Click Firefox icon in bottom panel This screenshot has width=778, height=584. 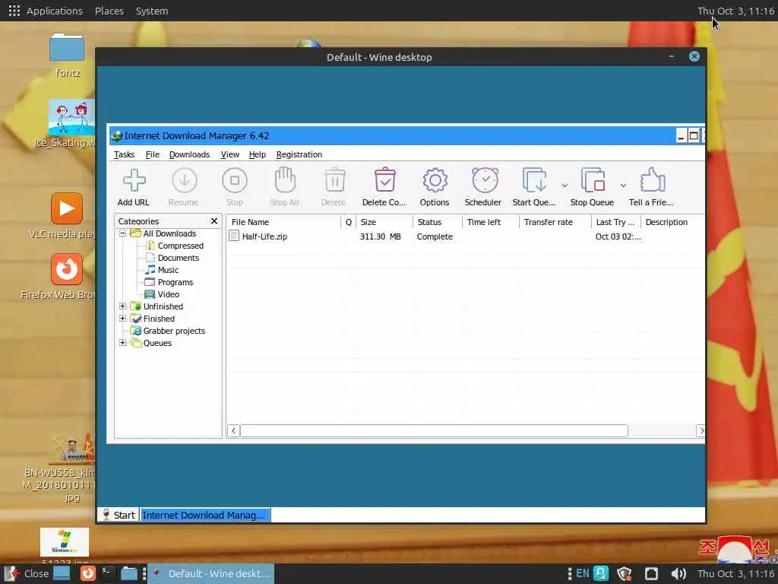pos(88,573)
